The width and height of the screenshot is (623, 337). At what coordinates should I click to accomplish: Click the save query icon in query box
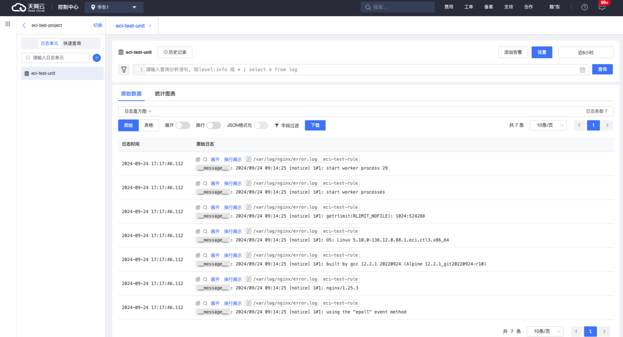tap(582, 70)
